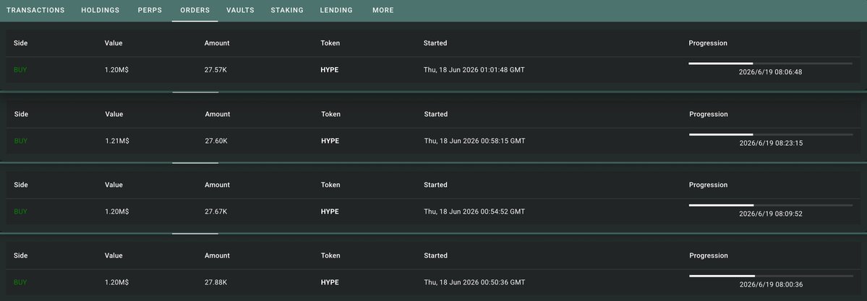Go to the Vaults tab
867x301 pixels.
[240, 11]
